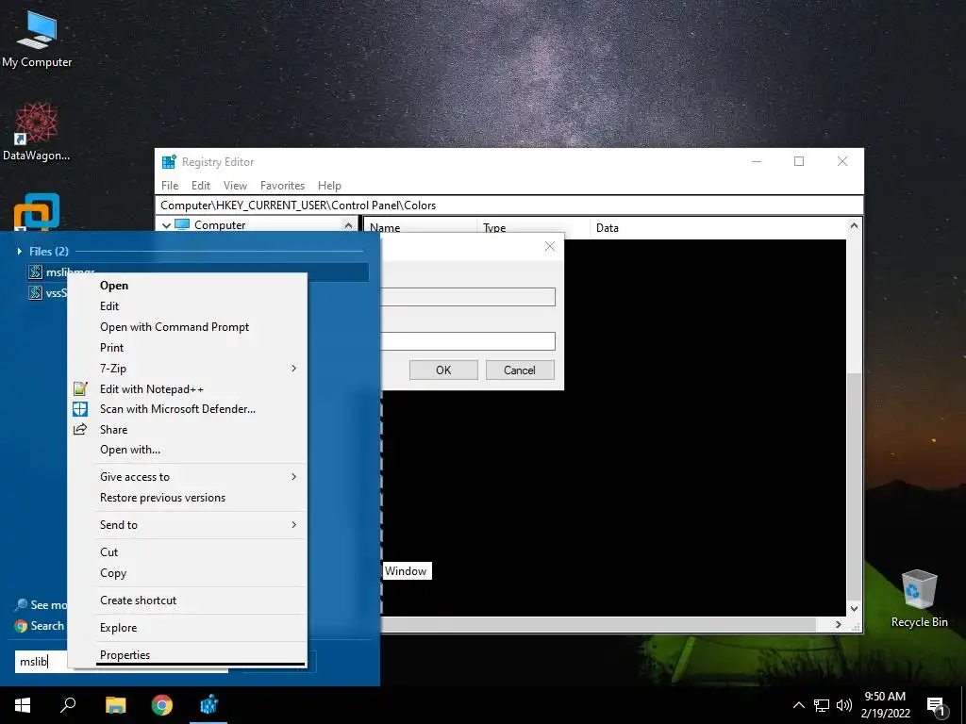Image resolution: width=966 pixels, height=724 pixels.
Task: Open Registry Editor View menu
Action: [235, 186]
